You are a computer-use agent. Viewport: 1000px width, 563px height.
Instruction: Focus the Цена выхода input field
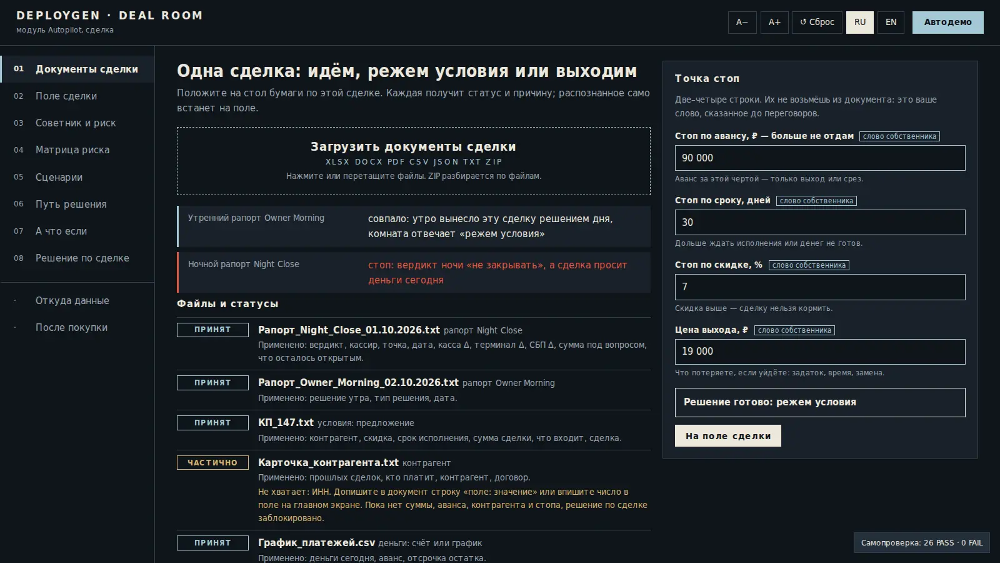820,352
